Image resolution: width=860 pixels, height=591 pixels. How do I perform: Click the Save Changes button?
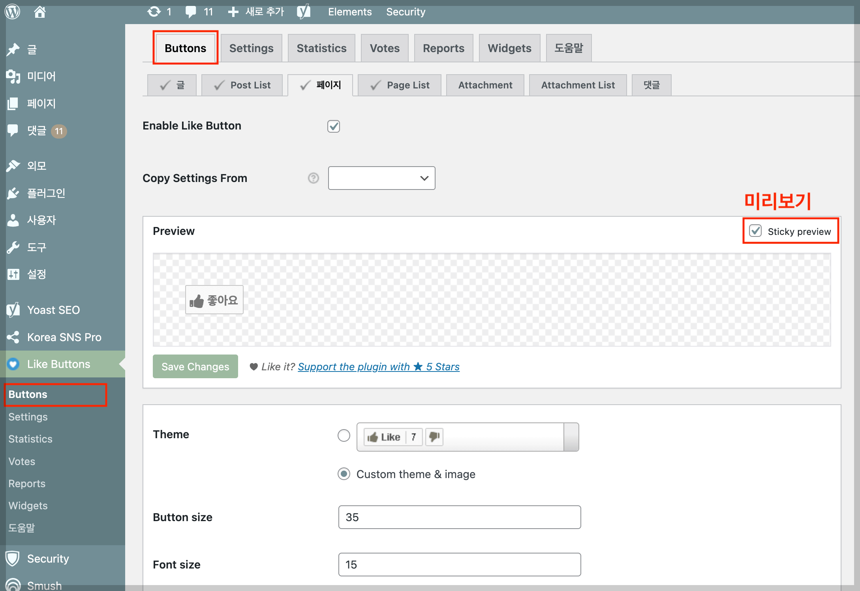(x=195, y=366)
